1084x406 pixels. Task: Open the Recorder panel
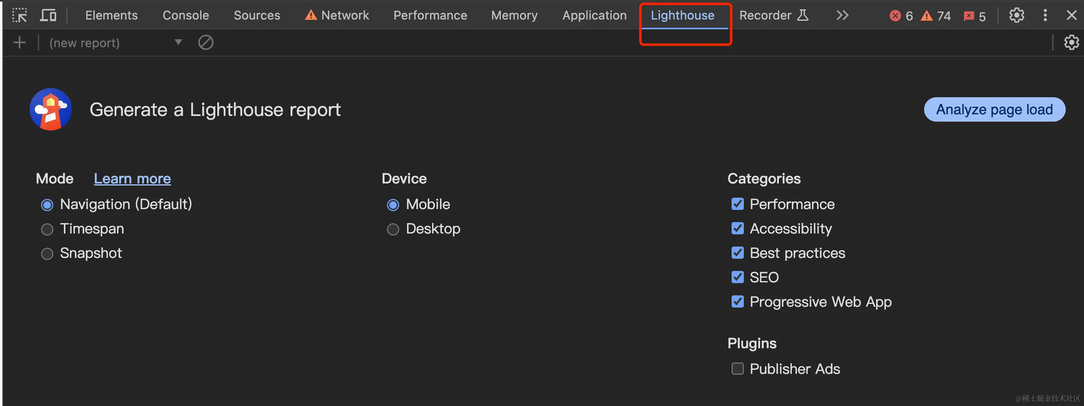click(x=766, y=15)
